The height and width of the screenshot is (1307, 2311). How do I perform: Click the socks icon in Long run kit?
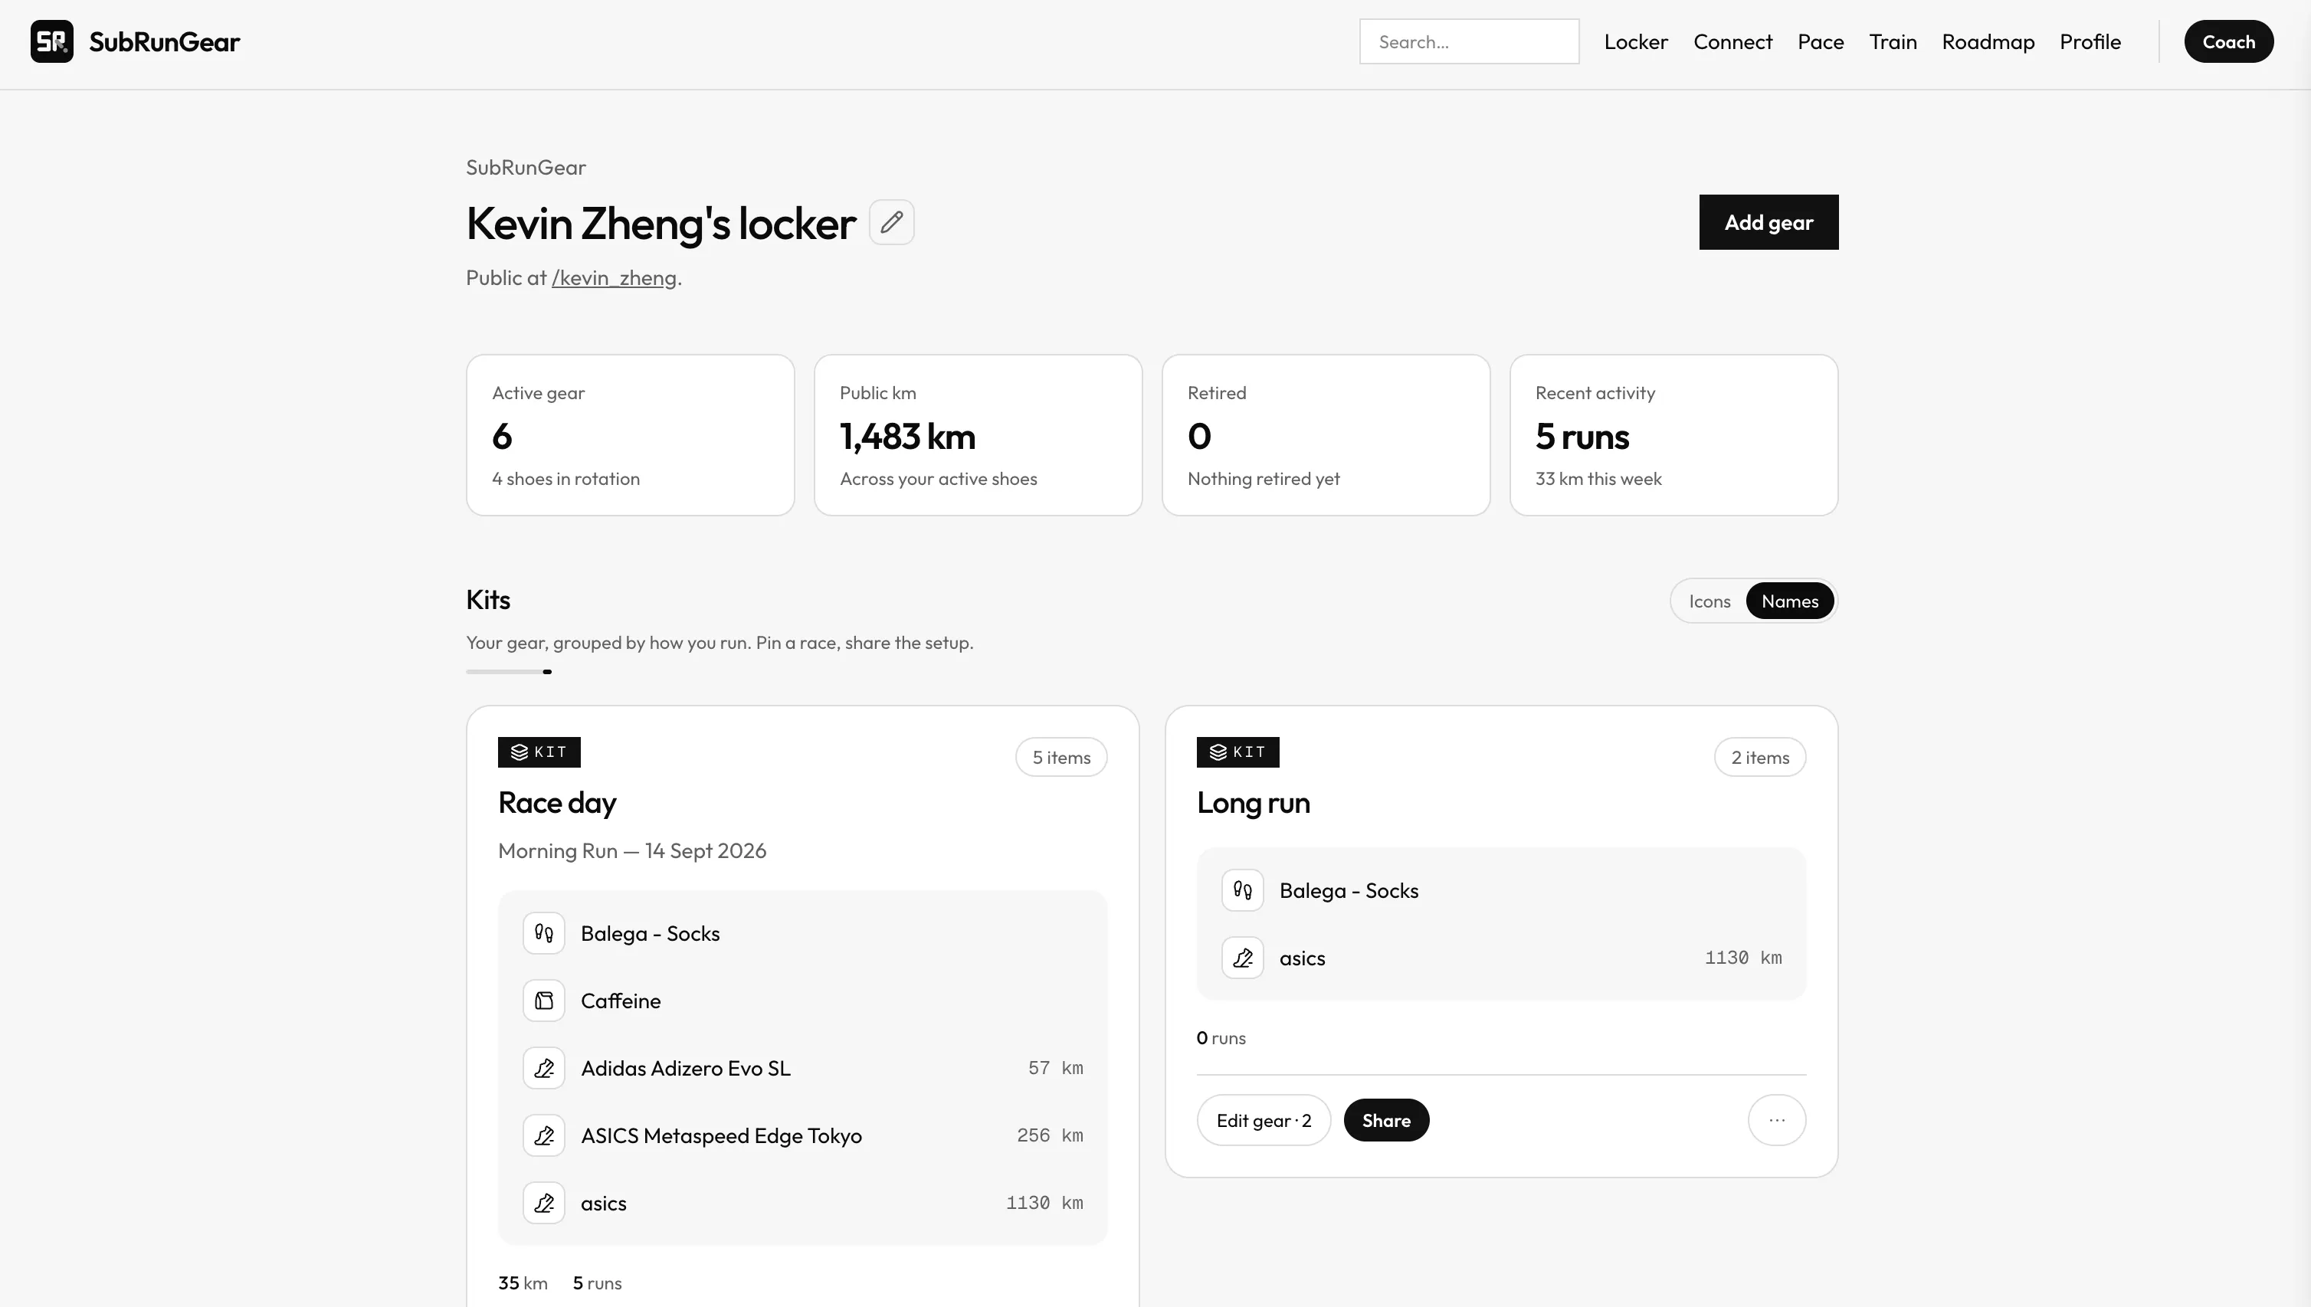[x=1243, y=890]
